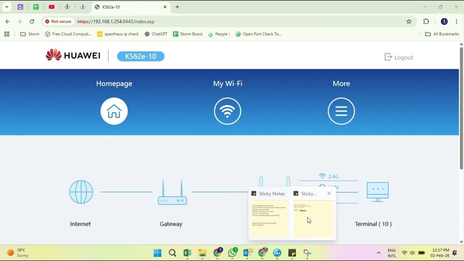Viewport: 464px width, 261px height.
Task: Open the Open Port Check Tool bookmark
Action: point(258,34)
